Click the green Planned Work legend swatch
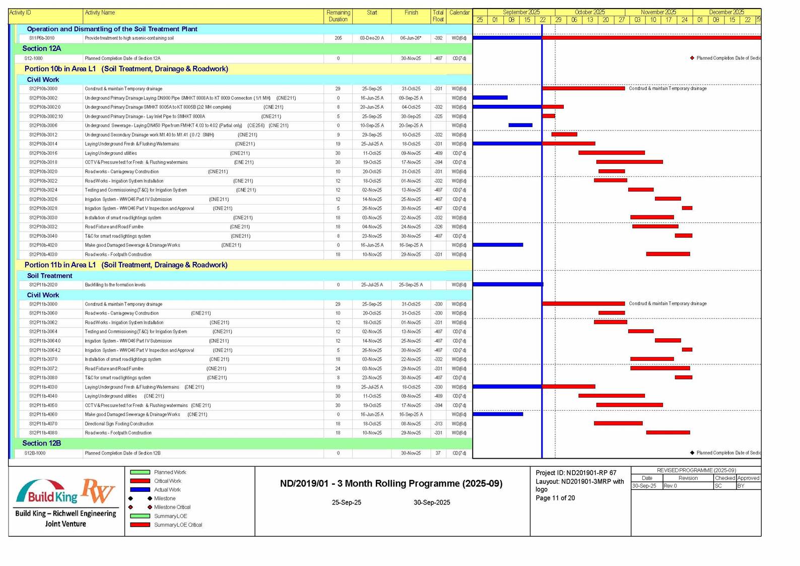 pos(140,472)
